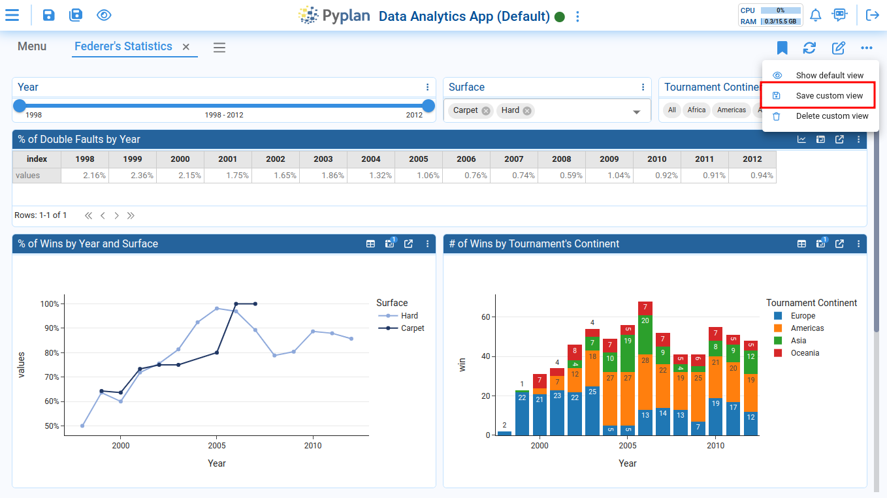Toggle the Americas continent chip
This screenshot has height=498, width=887.
point(731,110)
